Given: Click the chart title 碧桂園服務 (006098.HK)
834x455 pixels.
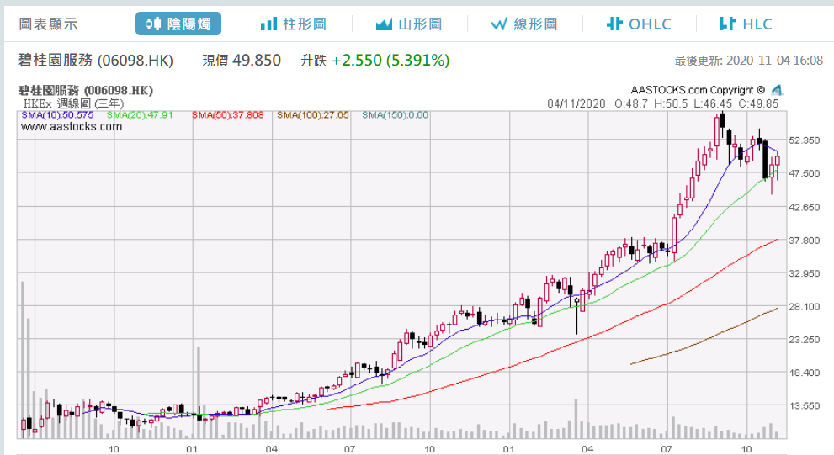Looking at the screenshot, I should tap(86, 90).
